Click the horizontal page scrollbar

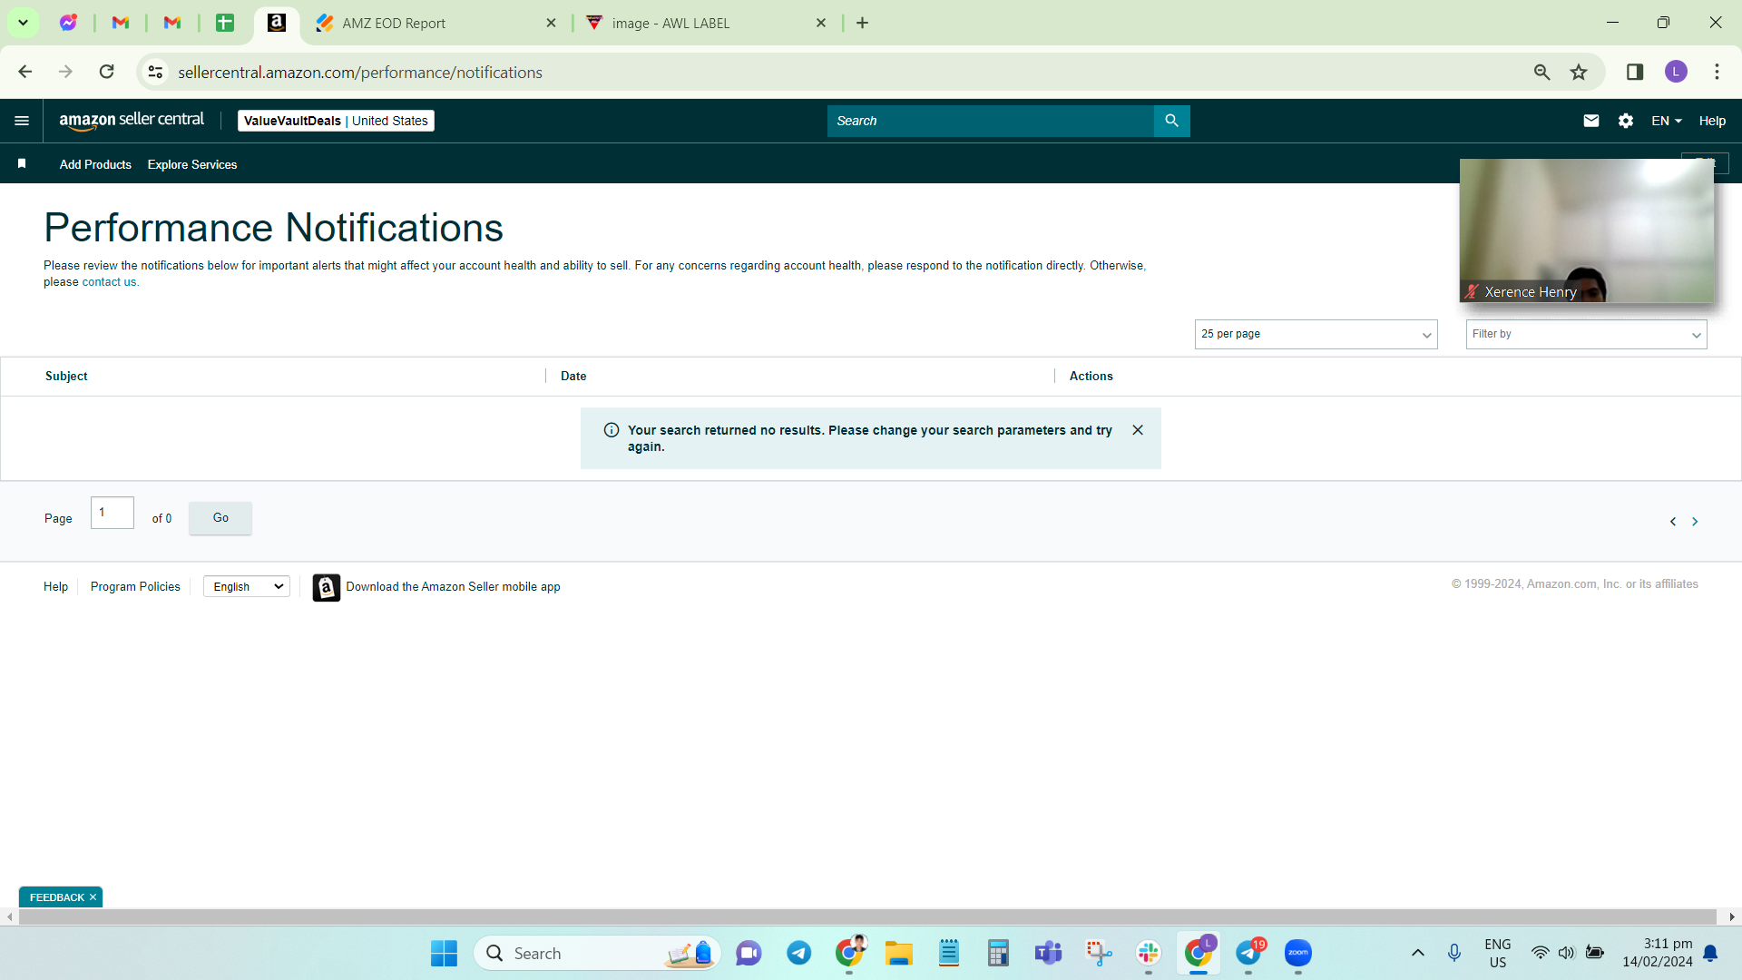pyautogui.click(x=867, y=917)
